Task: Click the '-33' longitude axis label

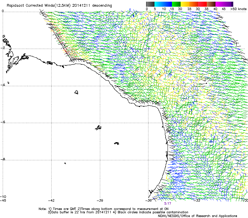Action: pyautogui.click(x=197, y=201)
